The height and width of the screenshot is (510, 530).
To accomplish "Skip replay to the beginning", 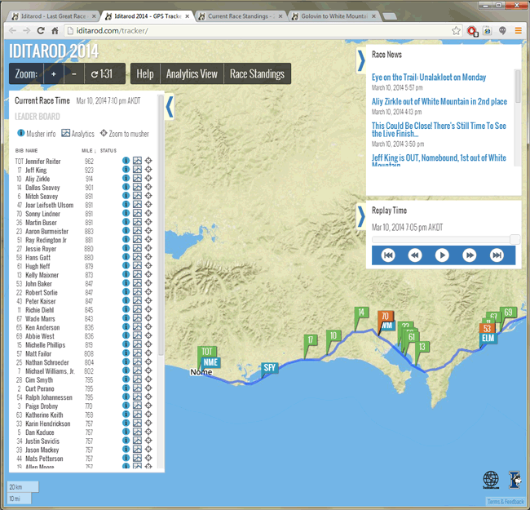I will click(x=388, y=255).
